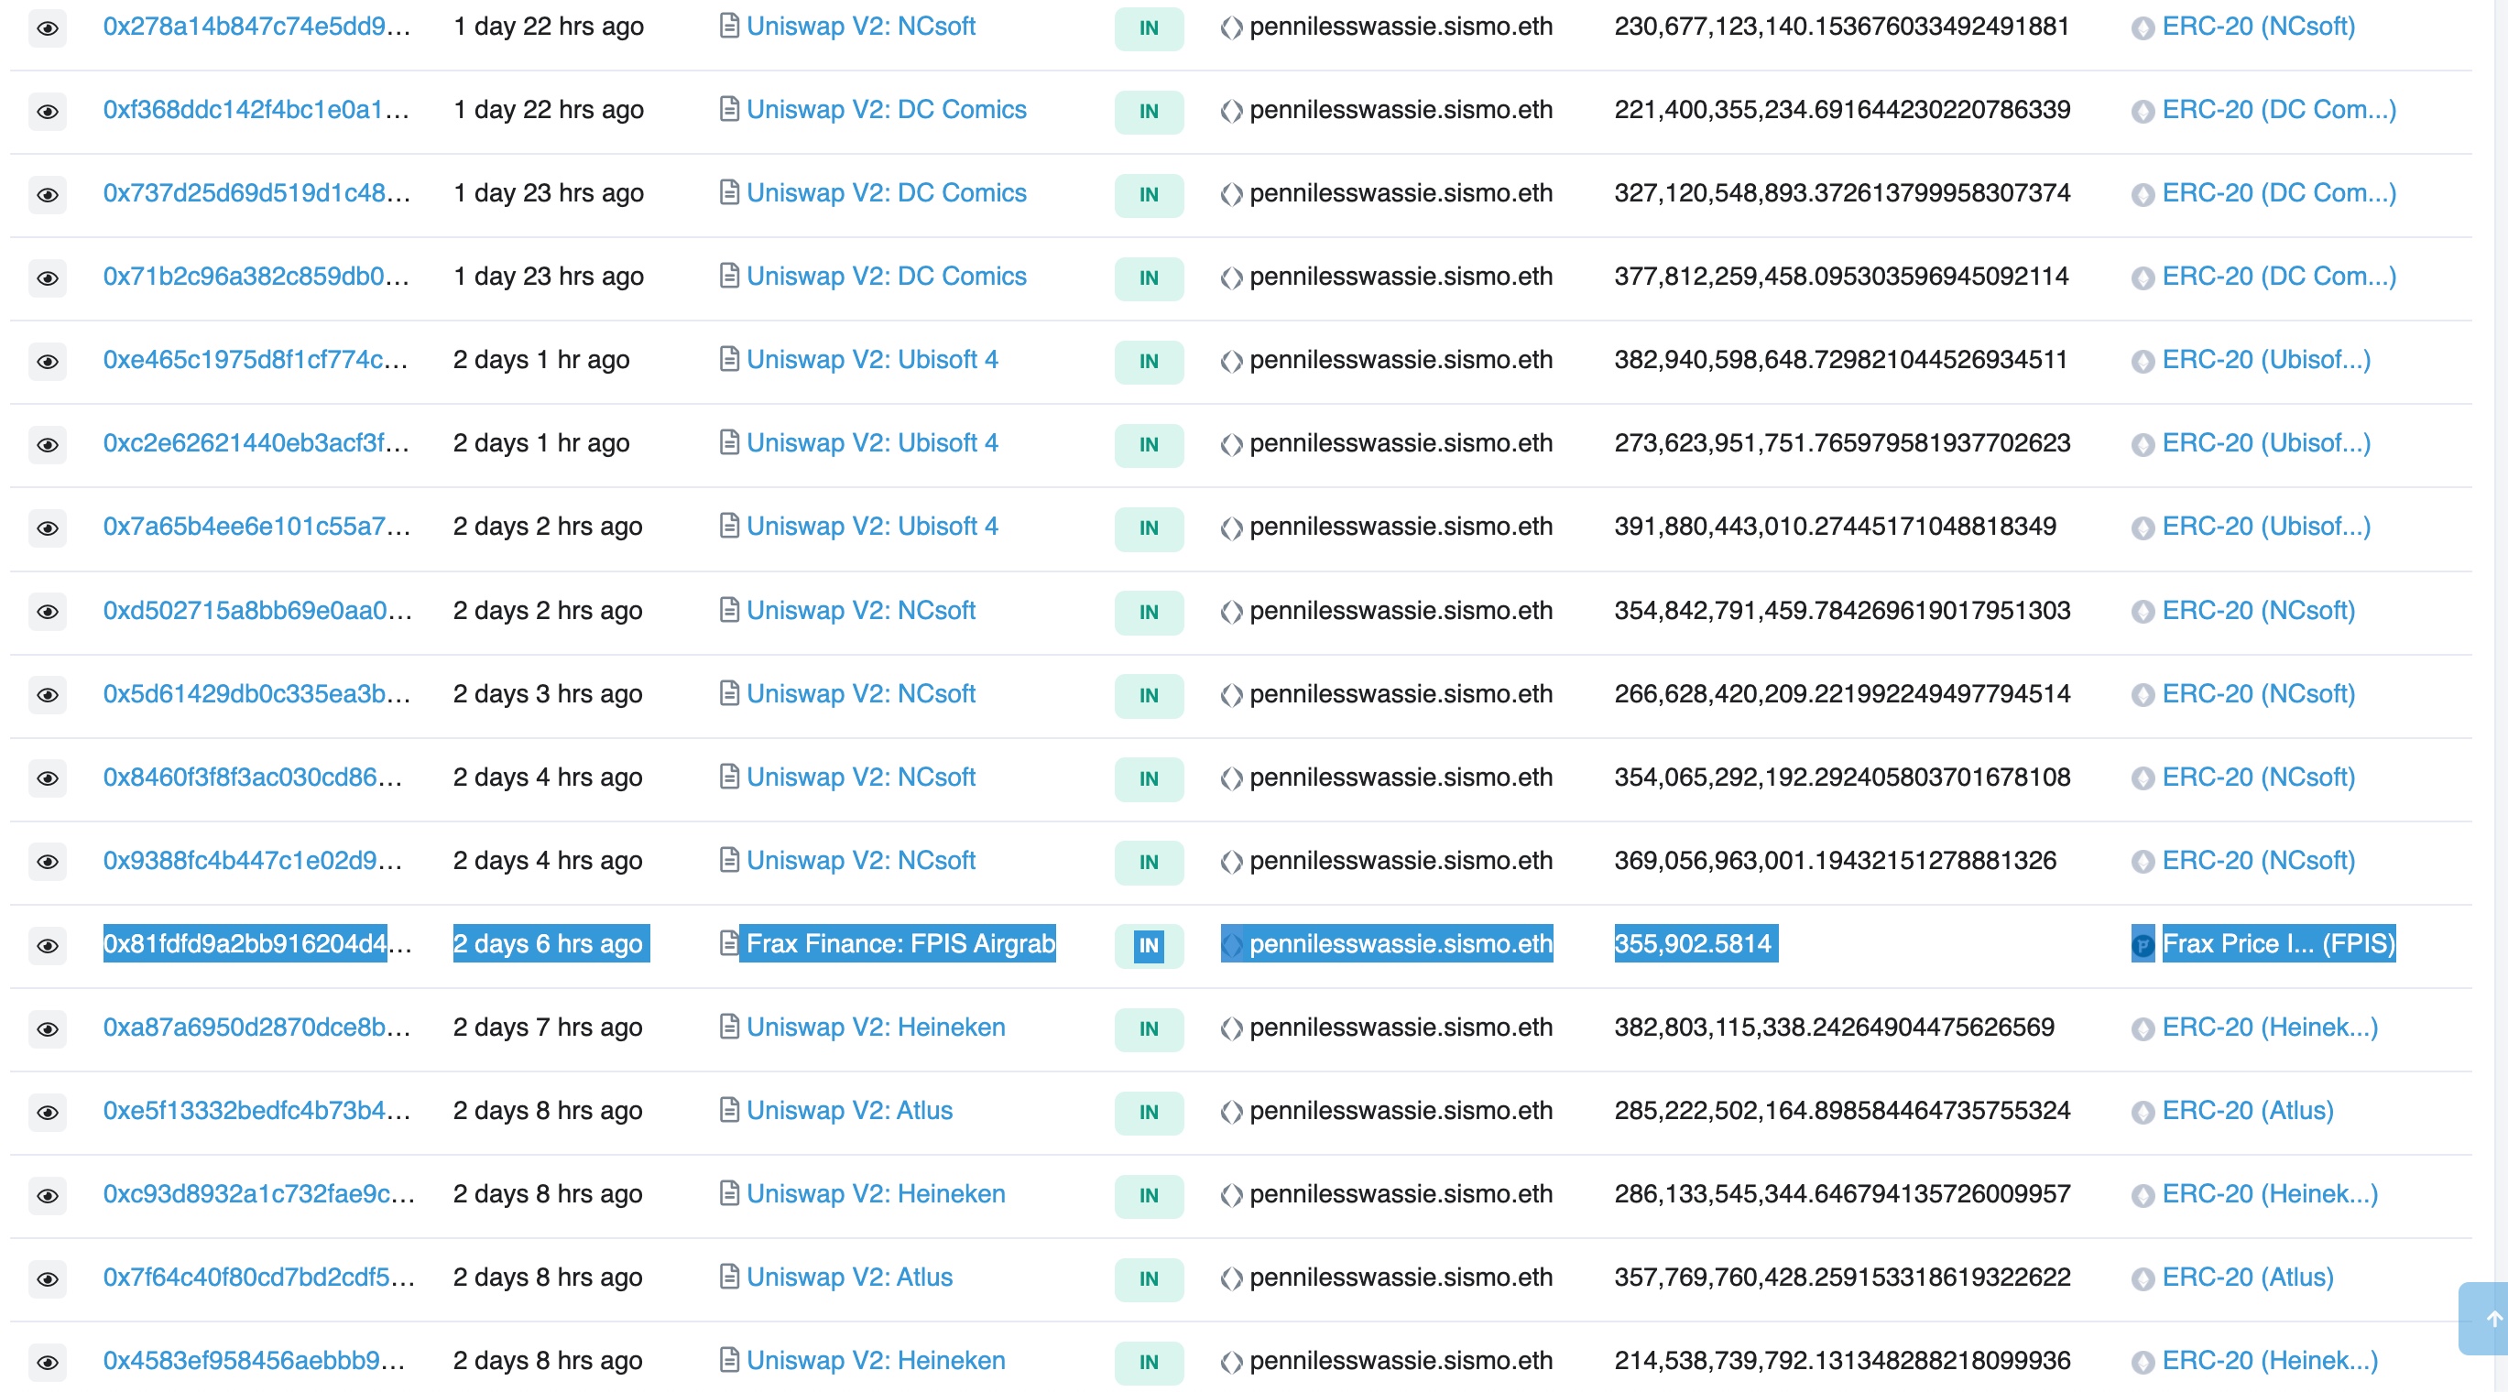This screenshot has height=1392, width=2508.
Task: Click the contract icon beside Frax Finance: FPIS Airgrab
Action: [728, 943]
